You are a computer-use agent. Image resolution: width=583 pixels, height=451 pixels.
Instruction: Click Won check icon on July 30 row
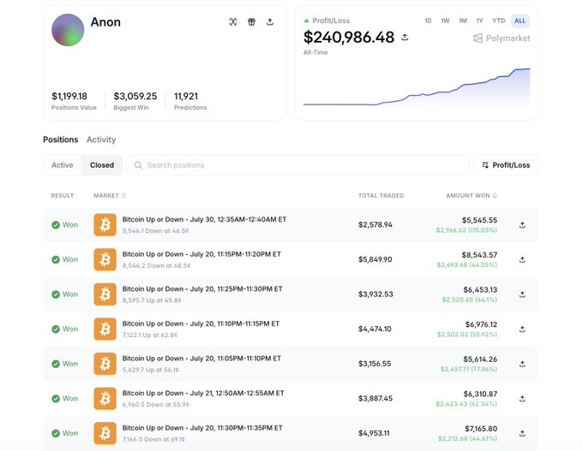(x=56, y=225)
